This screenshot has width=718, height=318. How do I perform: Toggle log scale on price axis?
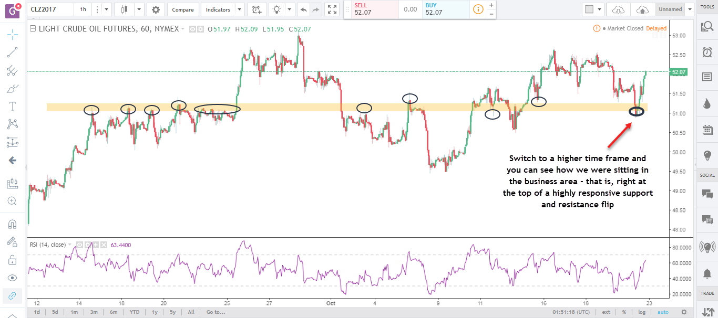(642, 312)
